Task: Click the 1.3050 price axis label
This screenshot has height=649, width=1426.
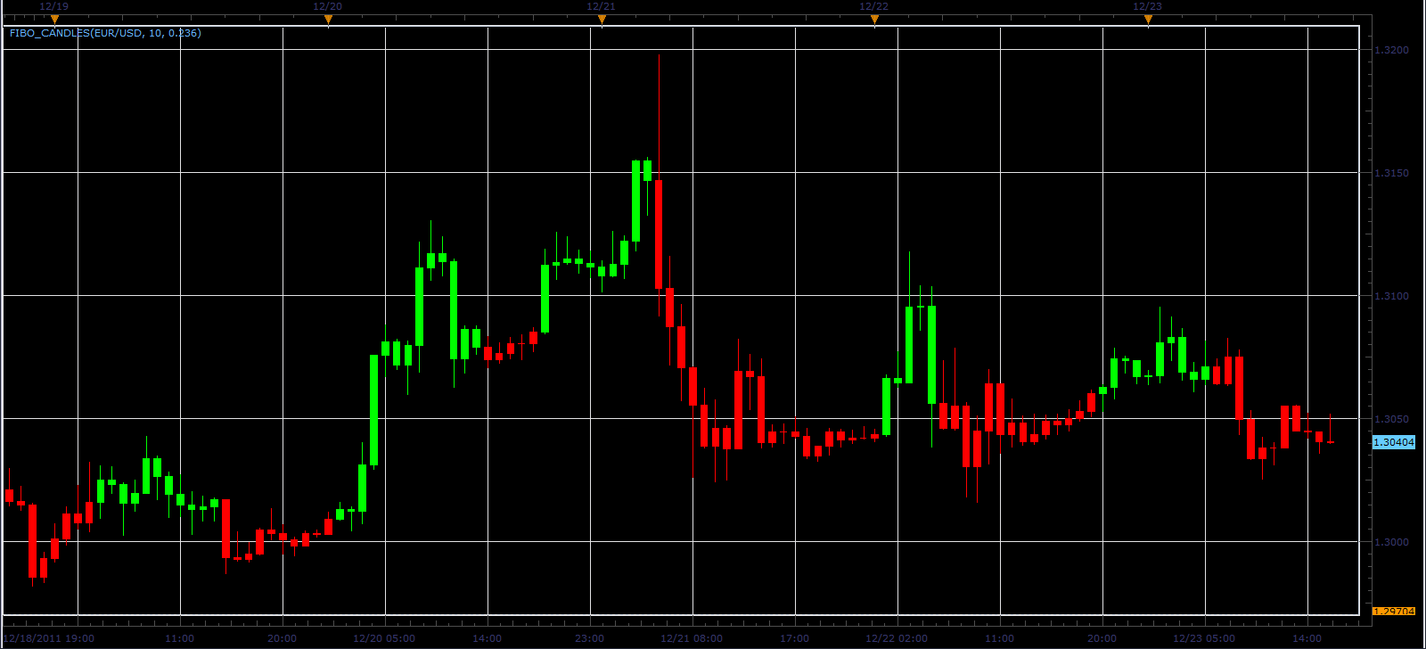Action: 1392,419
